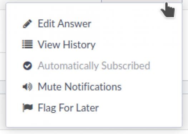Click the list icon beside View History
The width and height of the screenshot is (188, 134).
(x=28, y=44)
